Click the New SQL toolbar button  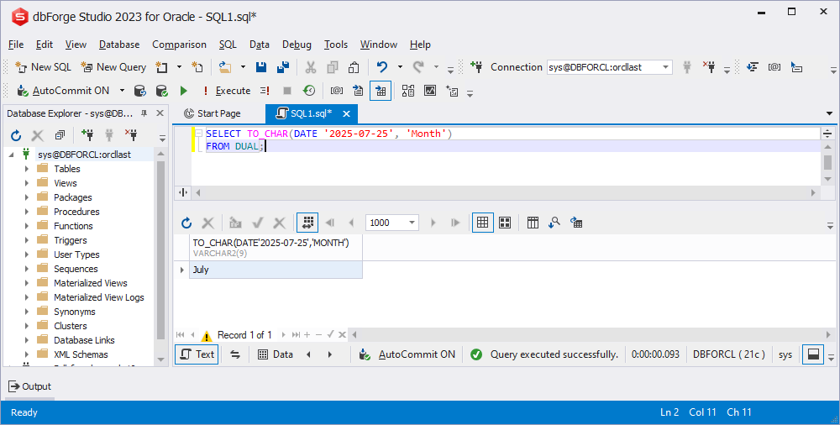(x=44, y=67)
